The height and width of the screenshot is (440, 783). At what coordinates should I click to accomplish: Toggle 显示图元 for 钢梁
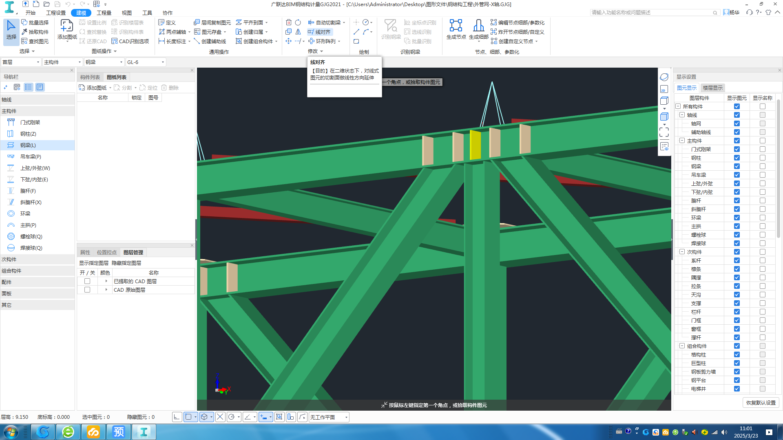coord(737,166)
